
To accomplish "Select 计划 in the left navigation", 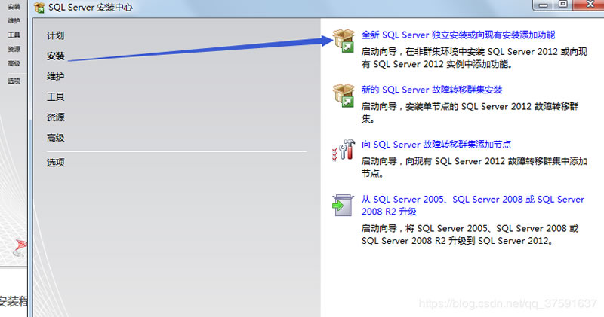I will [x=55, y=36].
